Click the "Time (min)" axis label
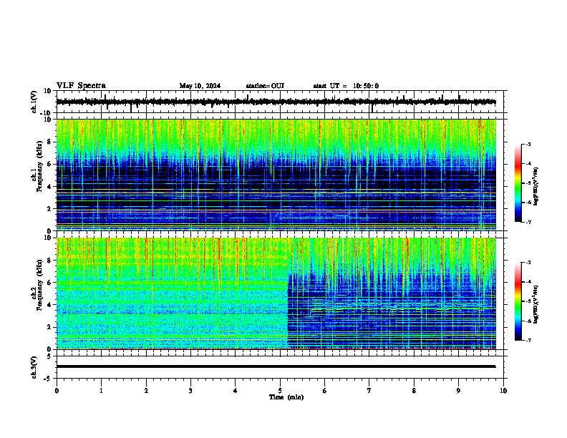Image resolution: width=567 pixels, height=438 pixels. pyautogui.click(x=286, y=397)
